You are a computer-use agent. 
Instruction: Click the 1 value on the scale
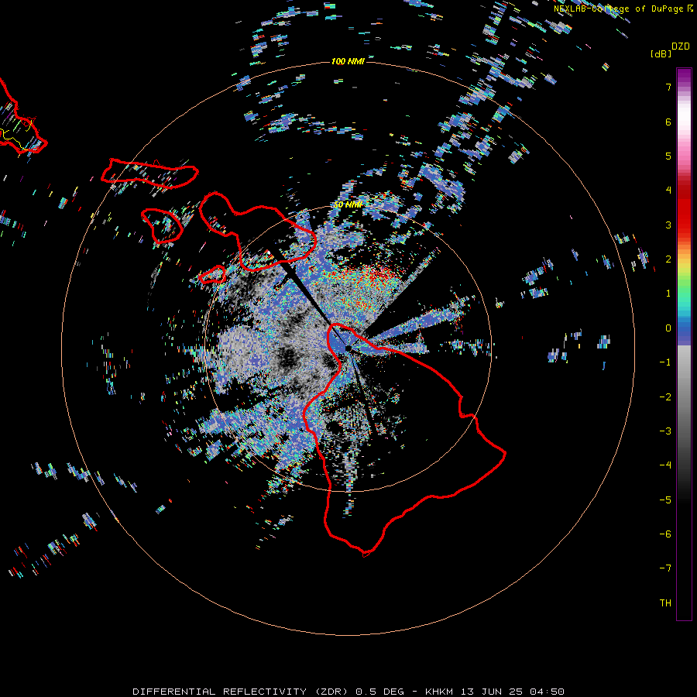point(668,294)
